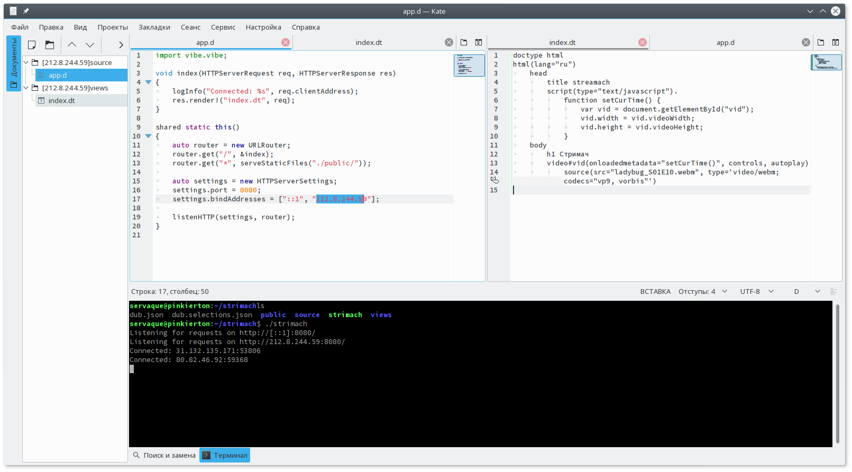Click the minimap of the index.dt right editor
Viewport: 852px width, 472px height.
coord(826,62)
